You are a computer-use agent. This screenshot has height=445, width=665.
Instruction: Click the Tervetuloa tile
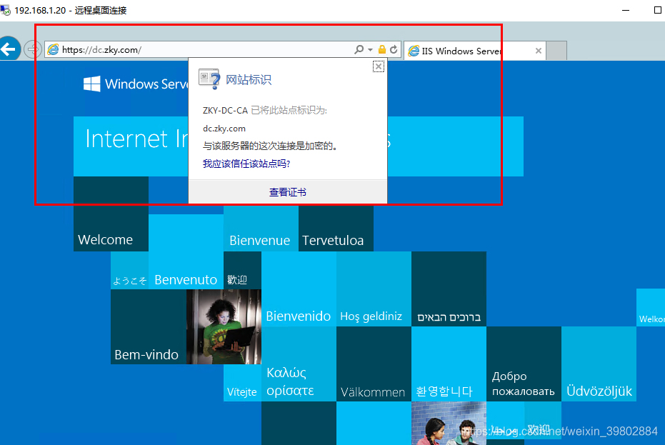tap(336, 229)
